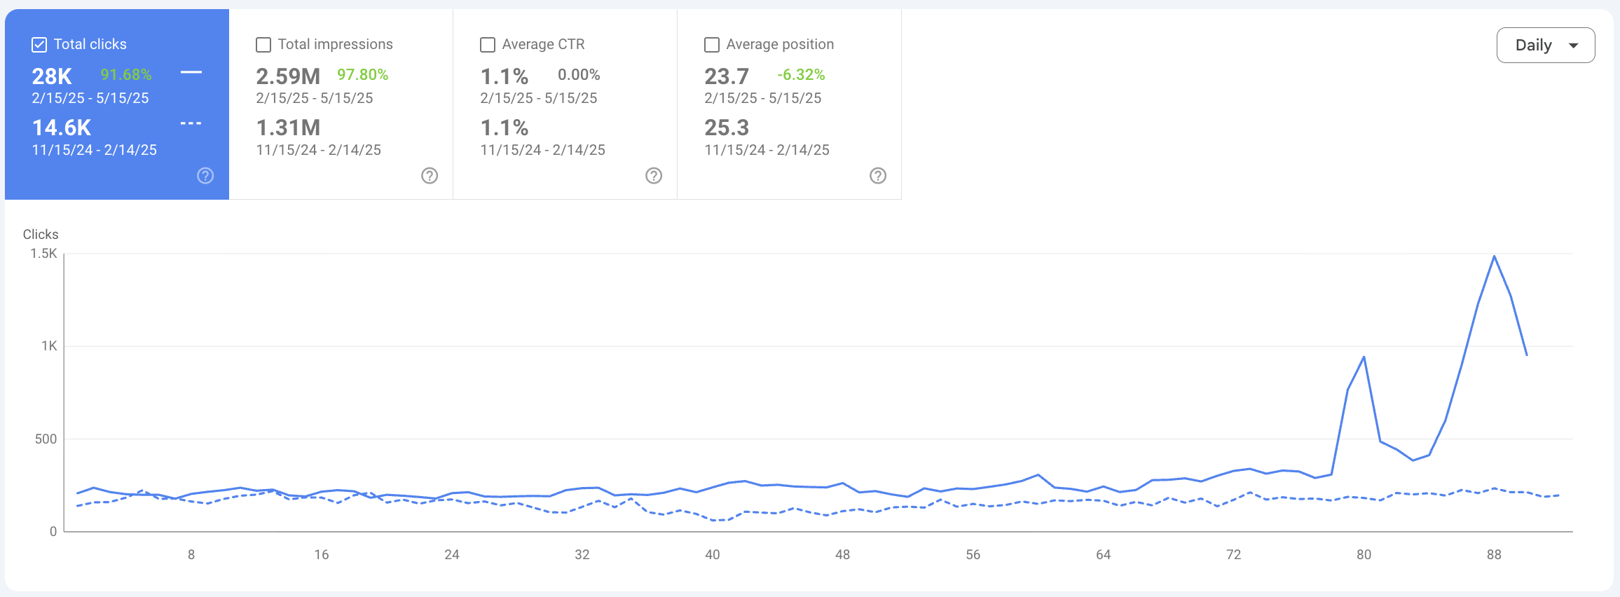
Task: Select the 2.59M impressions value
Action: pos(288,76)
